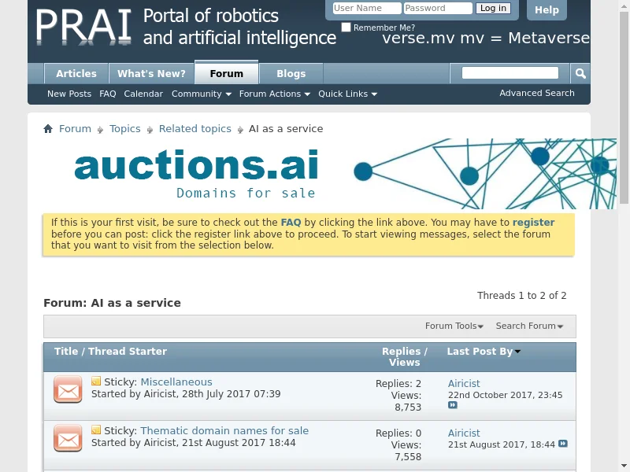Open the Forum Actions dropdown

point(274,94)
